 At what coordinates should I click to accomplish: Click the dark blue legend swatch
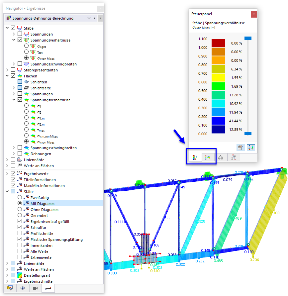point(218,129)
